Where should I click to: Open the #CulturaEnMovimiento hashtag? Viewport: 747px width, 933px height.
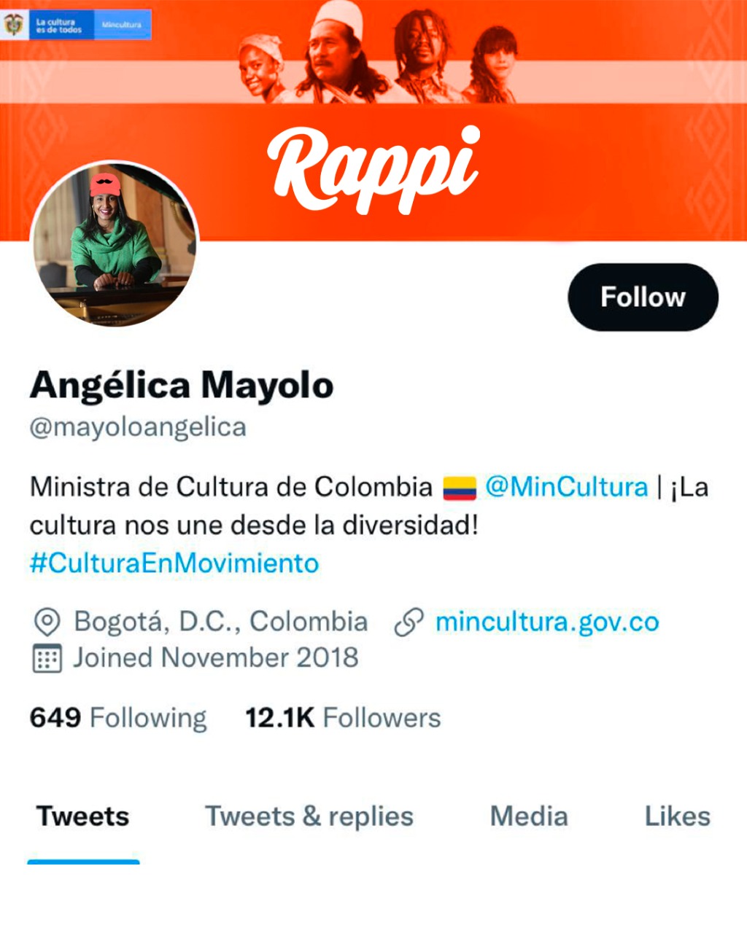click(x=174, y=563)
